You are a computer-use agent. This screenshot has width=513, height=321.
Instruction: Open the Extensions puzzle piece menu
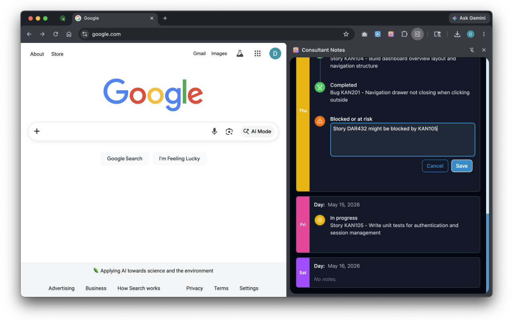(x=404, y=34)
